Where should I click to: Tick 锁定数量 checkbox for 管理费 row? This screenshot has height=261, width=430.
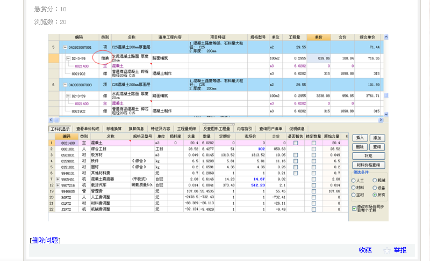click(x=314, y=191)
